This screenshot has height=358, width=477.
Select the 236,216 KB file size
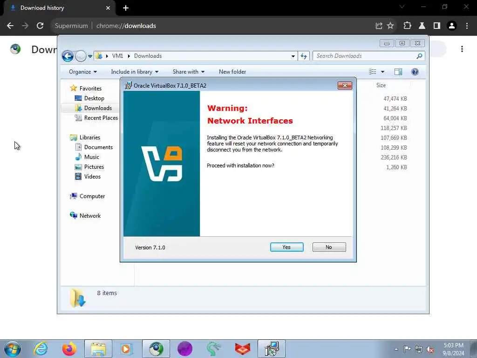point(394,158)
